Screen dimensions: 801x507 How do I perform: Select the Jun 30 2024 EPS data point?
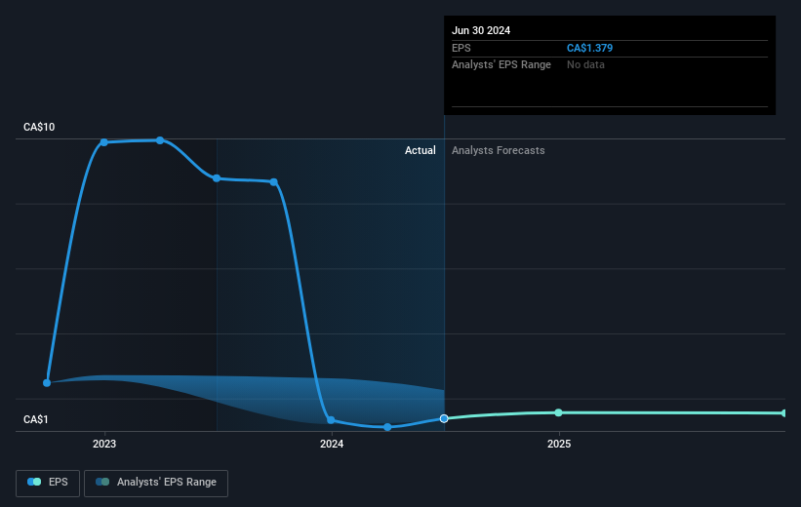[x=444, y=418]
